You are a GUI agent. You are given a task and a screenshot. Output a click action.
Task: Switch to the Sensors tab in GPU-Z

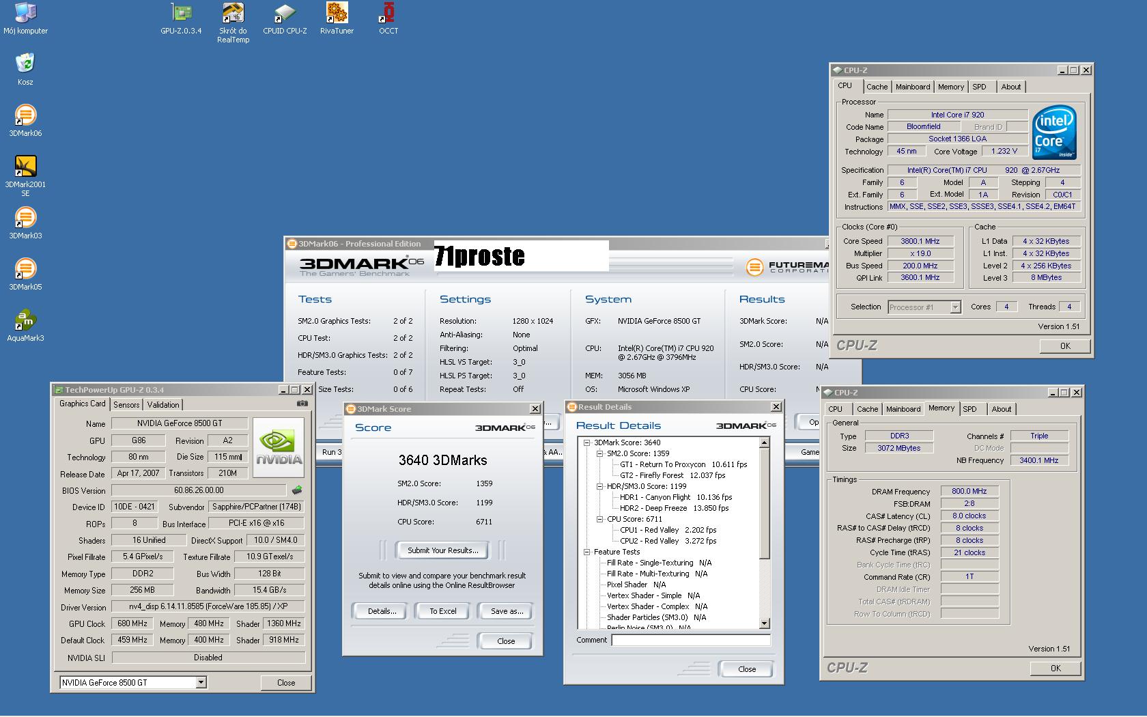(x=126, y=404)
